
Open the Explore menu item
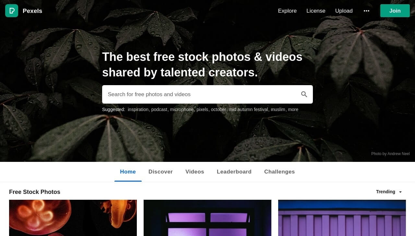[x=287, y=11]
